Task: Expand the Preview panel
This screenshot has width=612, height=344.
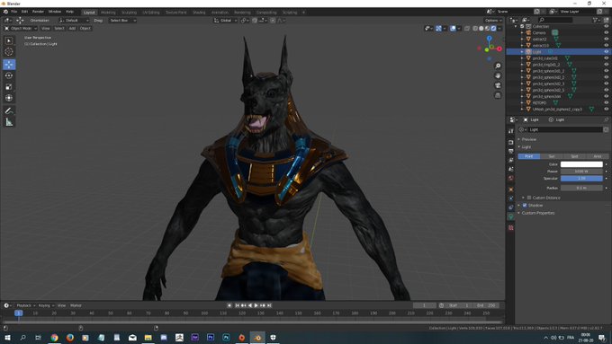Action: click(x=529, y=139)
